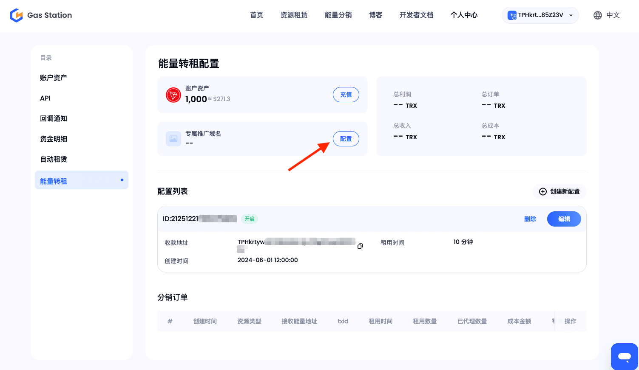Image resolution: width=639 pixels, height=370 pixels.
Task: Click the TRON coin icon in account assets
Action: (173, 95)
